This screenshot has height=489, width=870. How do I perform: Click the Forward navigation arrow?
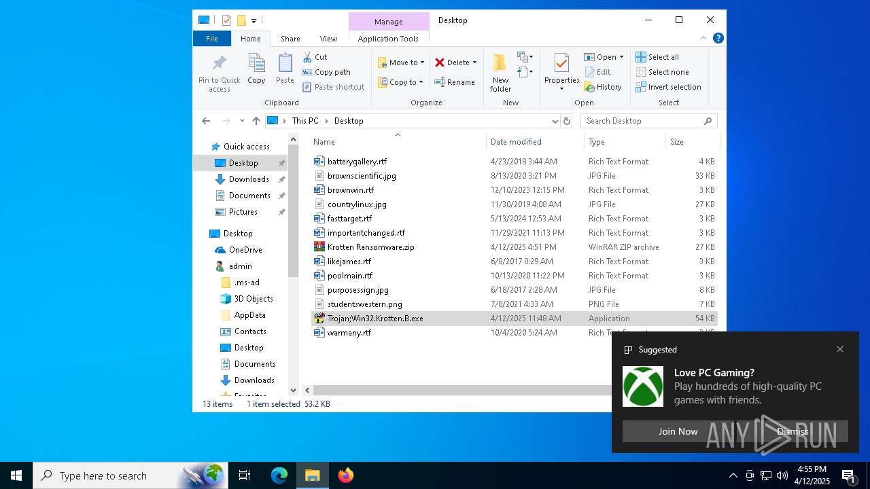point(226,121)
